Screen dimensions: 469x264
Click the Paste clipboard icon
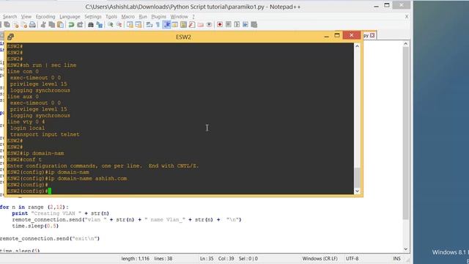[x=60, y=25]
